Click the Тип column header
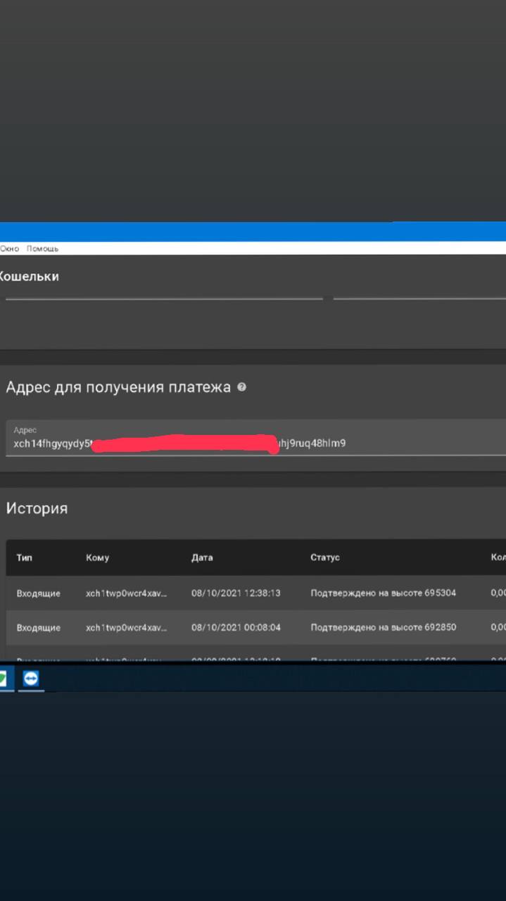The height and width of the screenshot is (901, 506). [25, 557]
